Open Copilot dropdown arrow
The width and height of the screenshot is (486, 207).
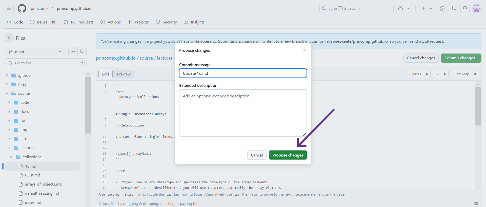tap(408, 8)
